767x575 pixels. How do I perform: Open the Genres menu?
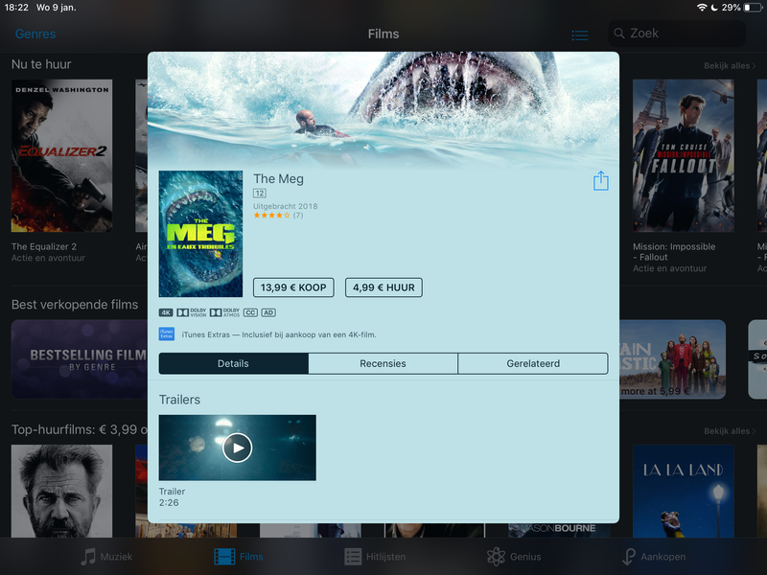click(35, 34)
